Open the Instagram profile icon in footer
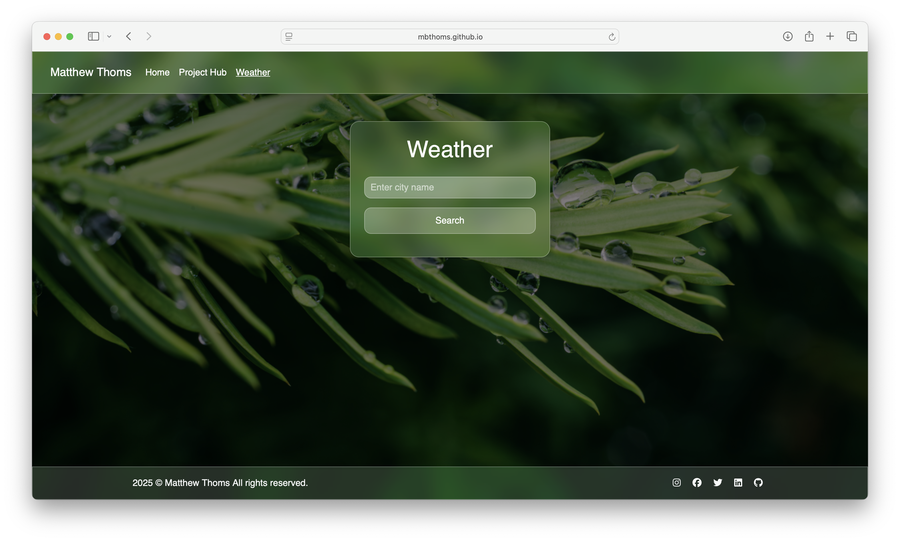Viewport: 900px width, 542px height. [676, 483]
